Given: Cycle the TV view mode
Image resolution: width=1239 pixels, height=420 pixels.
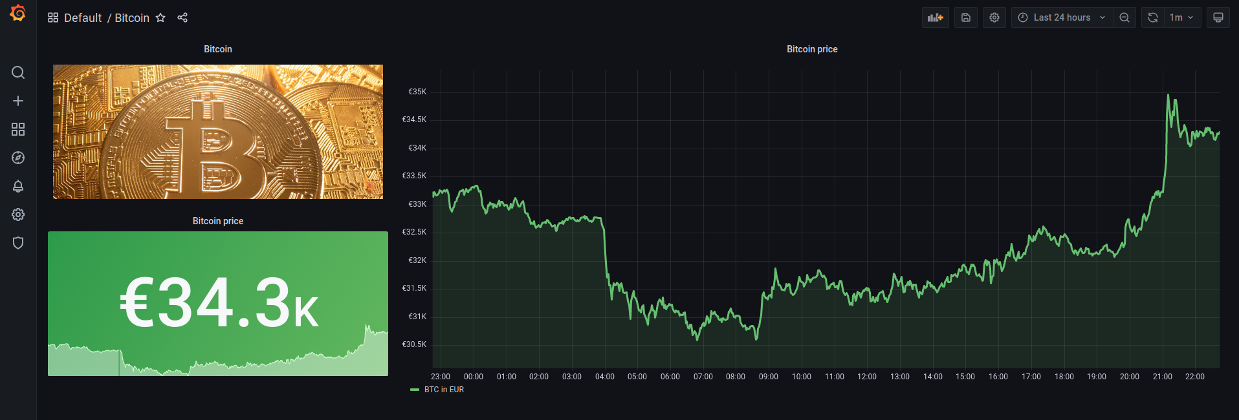Looking at the screenshot, I should pyautogui.click(x=1218, y=17).
